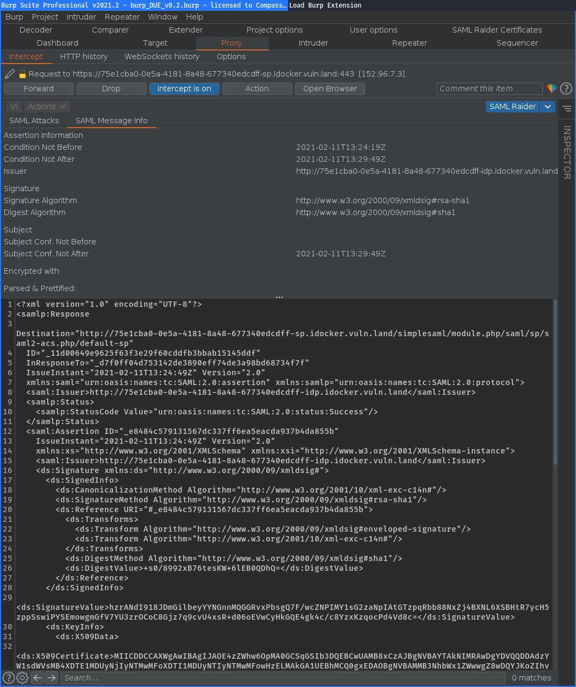Click Load Burp Extension title text
The image size is (576, 687).
coord(325,5)
